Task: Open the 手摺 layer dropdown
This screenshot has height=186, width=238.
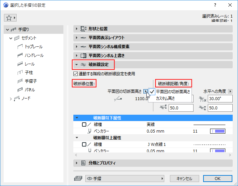Action: [125, 179]
